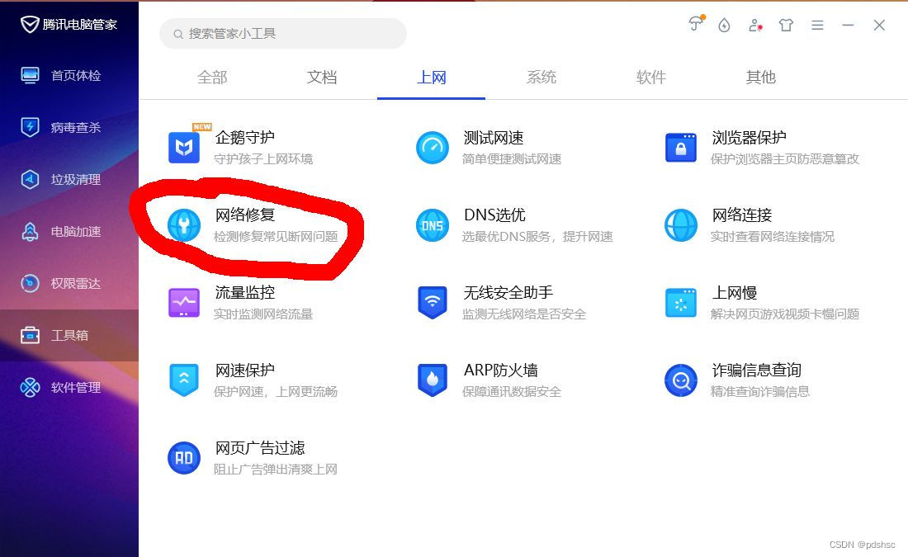Switch to the 软件 tab
Image resolution: width=908 pixels, height=557 pixels.
point(651,77)
